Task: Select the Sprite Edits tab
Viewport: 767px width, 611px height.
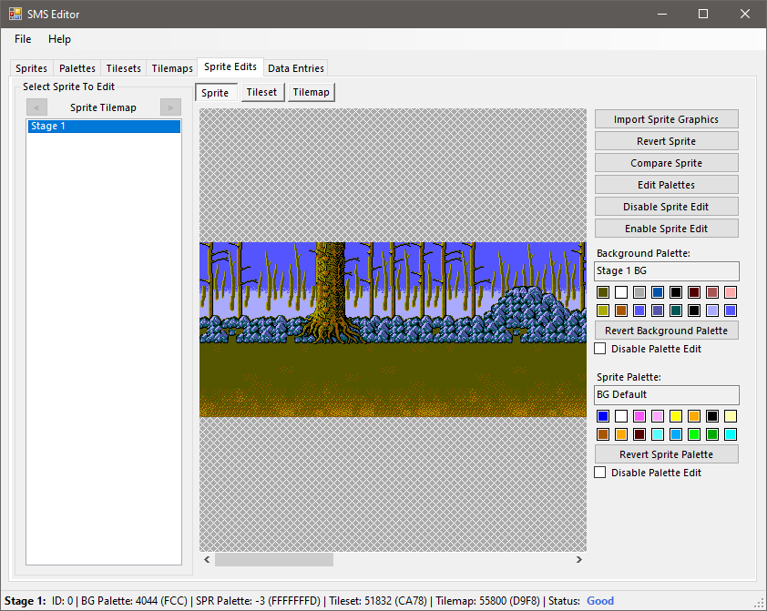Action: 230,67
